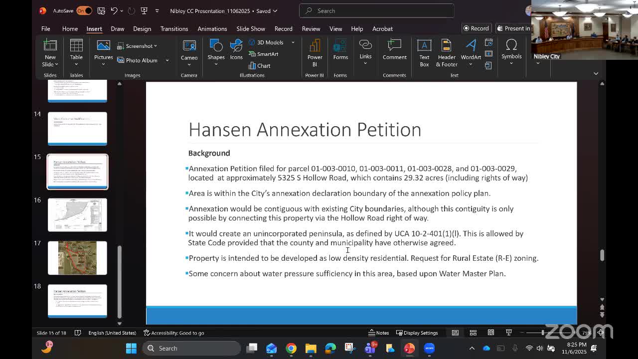Screen dimensions: 638x359
Task: Open the WordArt styles
Action: coord(471,53)
